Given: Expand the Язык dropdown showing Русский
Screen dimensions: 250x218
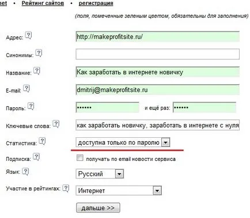Looking at the screenshot, I should (100, 174).
